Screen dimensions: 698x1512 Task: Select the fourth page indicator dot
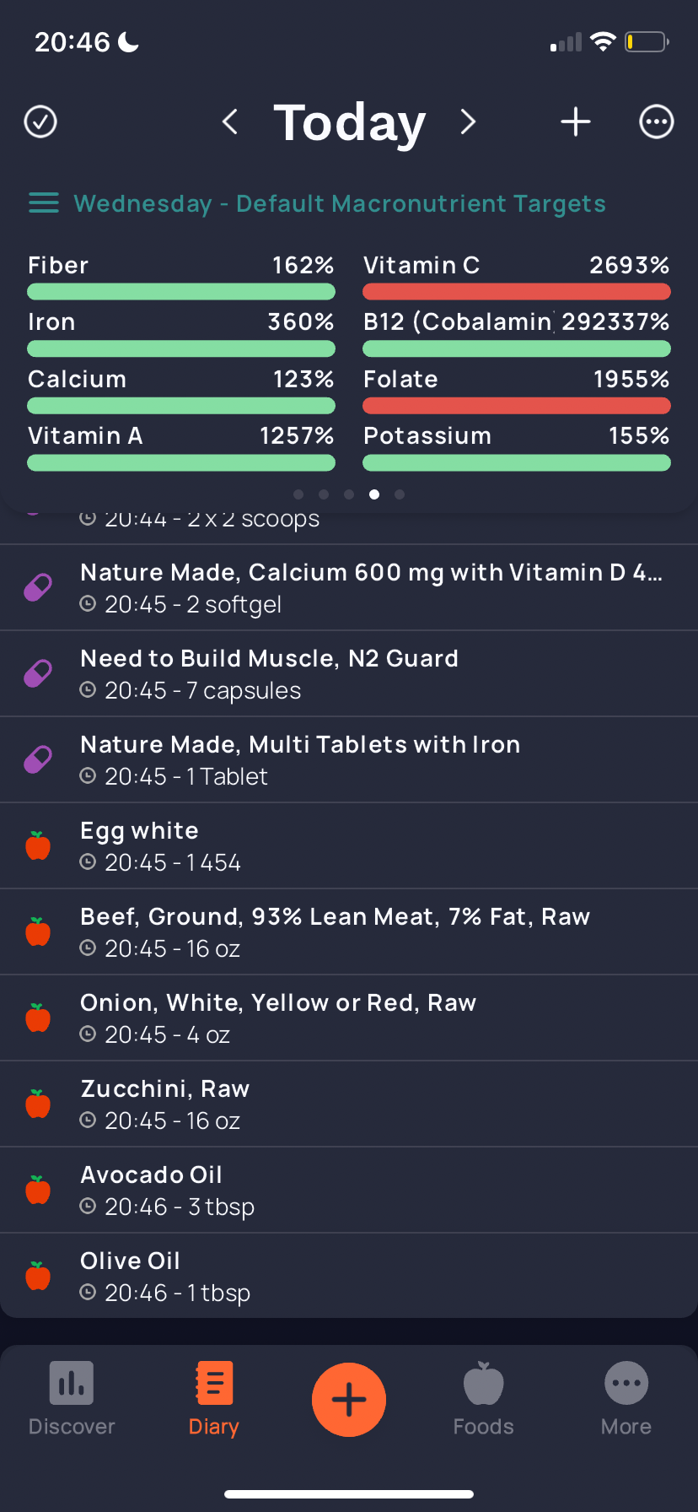374,494
